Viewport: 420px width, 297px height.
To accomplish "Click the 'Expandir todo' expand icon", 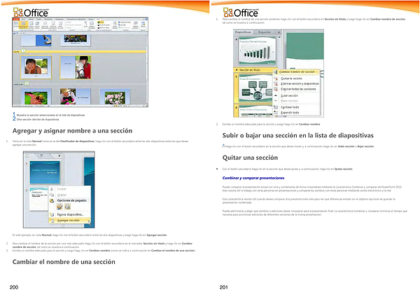I will pyautogui.click(x=274, y=112).
